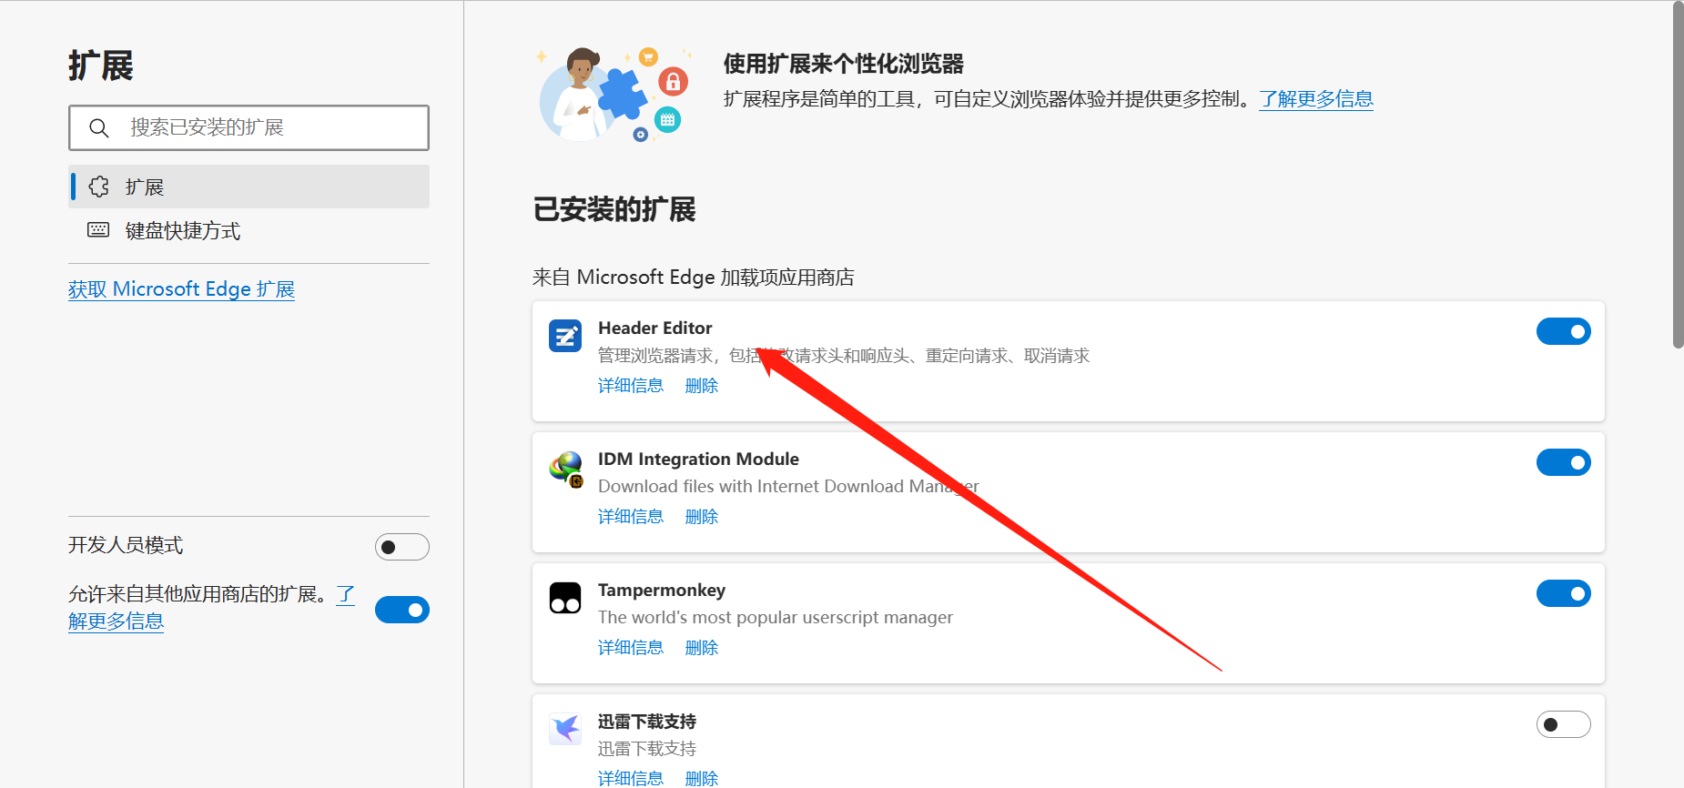The height and width of the screenshot is (788, 1684).
Task: Click 删除 for 迅雷下载支持
Action: 702,778
